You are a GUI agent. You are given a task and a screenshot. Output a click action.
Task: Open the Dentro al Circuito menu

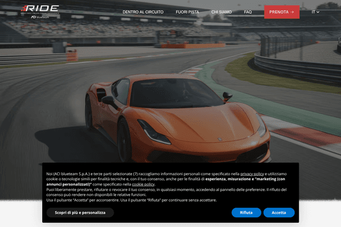(x=143, y=12)
